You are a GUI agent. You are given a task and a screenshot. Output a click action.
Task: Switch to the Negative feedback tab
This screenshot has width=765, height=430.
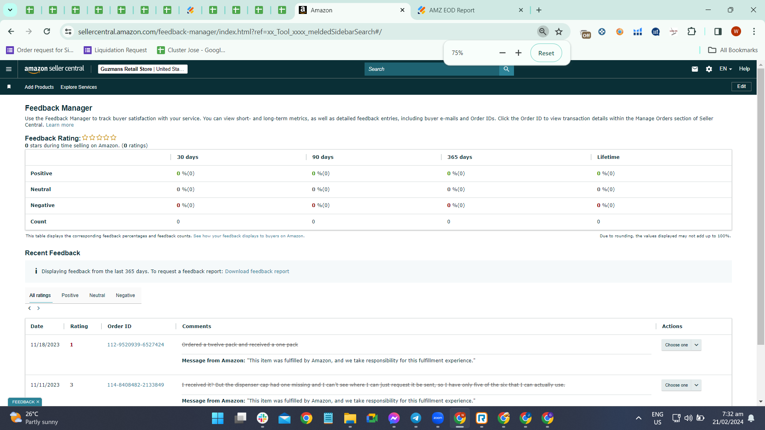(126, 295)
